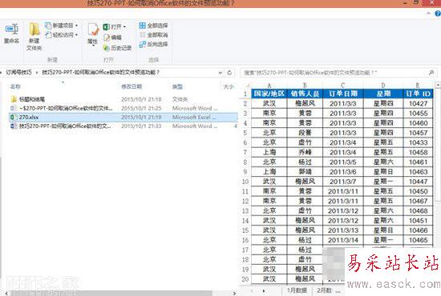Viewport: 441px width, 296px height.
Task: Sort files by 类型 column header
Action: [177, 86]
